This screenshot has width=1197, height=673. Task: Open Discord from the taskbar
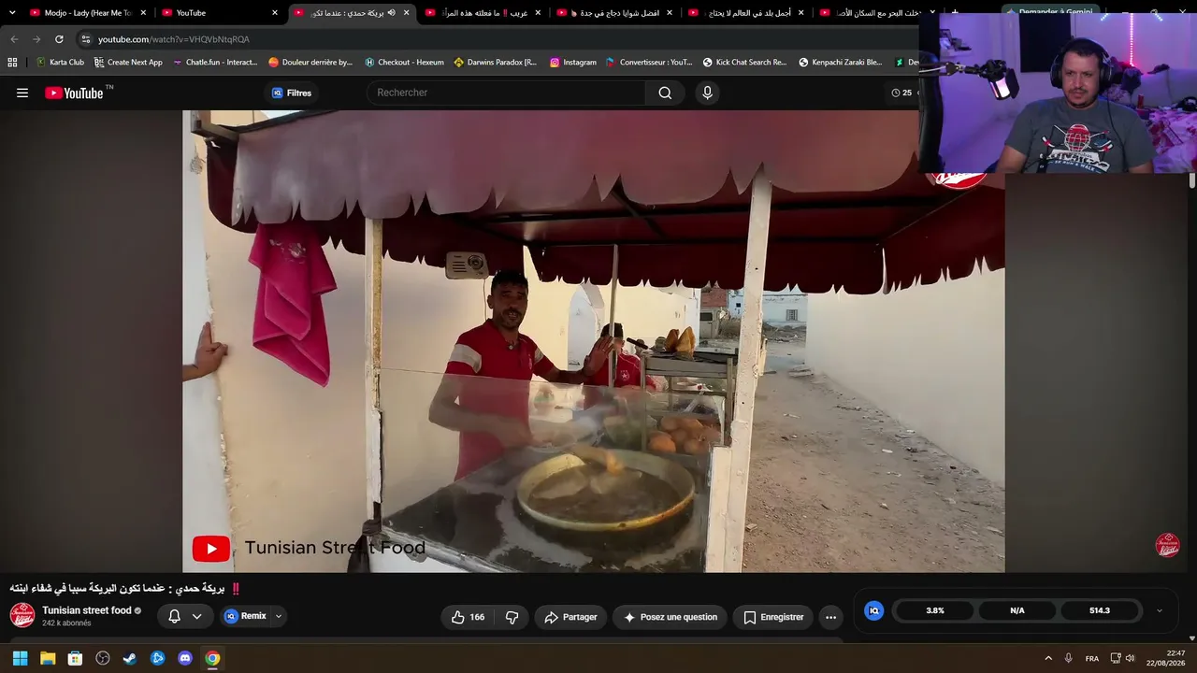[x=185, y=658]
